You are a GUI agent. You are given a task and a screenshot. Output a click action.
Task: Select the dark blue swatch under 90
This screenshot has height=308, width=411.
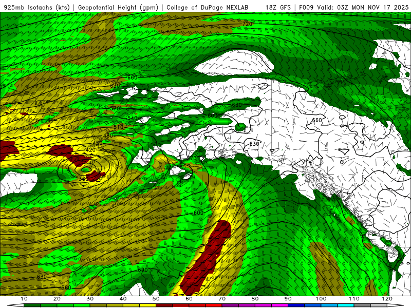click(x=296, y=305)
